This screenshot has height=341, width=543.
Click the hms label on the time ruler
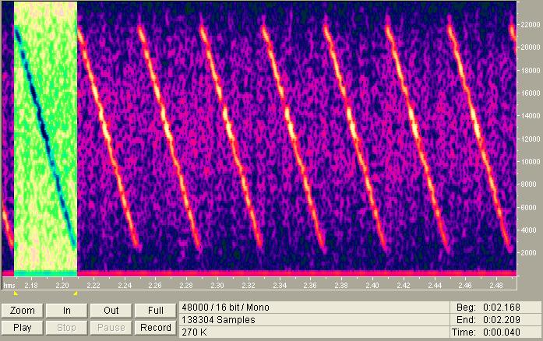coord(9,286)
